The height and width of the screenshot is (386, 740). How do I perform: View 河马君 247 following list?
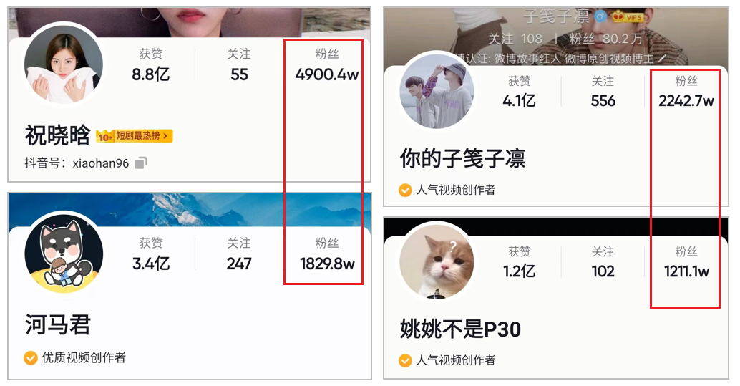[239, 254]
